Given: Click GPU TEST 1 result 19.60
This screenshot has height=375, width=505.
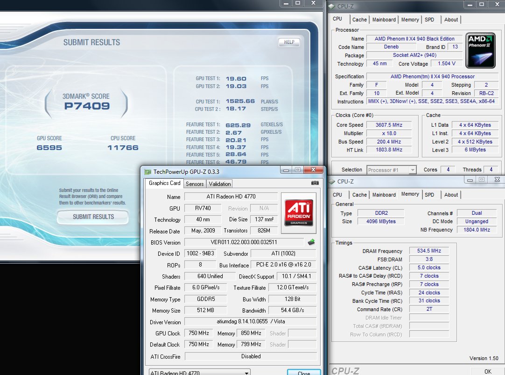Looking at the screenshot, I should [x=236, y=79].
